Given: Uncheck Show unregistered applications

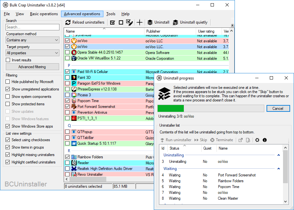Looking at the screenshot, I should [8, 89].
